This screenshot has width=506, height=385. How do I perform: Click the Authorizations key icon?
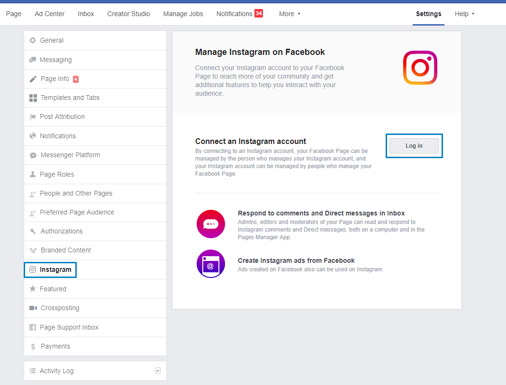tap(33, 231)
